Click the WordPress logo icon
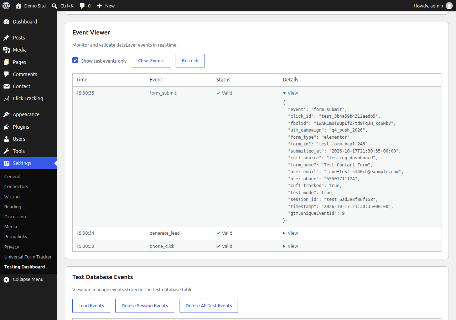 (x=6, y=6)
